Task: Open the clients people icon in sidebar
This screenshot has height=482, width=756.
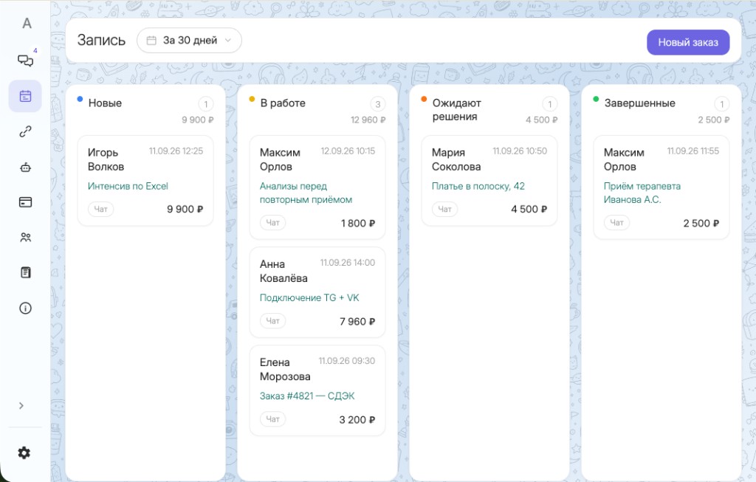Action: point(25,237)
